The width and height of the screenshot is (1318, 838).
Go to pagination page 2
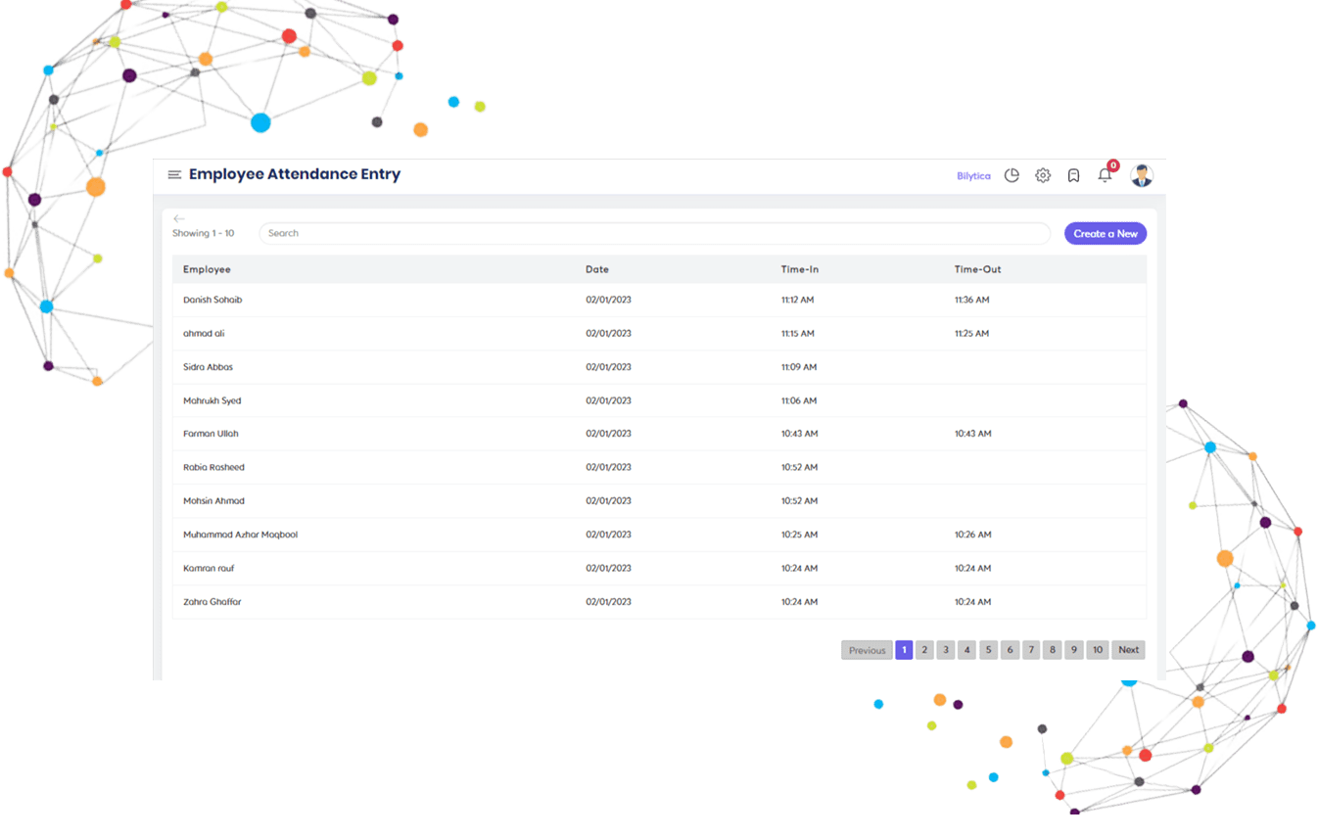coord(924,650)
